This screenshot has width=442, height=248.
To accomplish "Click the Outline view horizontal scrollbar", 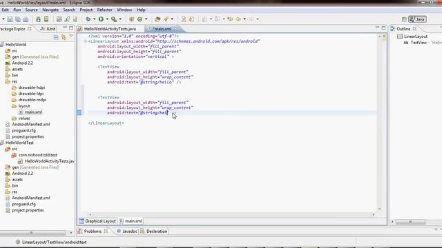I will pos(410,222).
